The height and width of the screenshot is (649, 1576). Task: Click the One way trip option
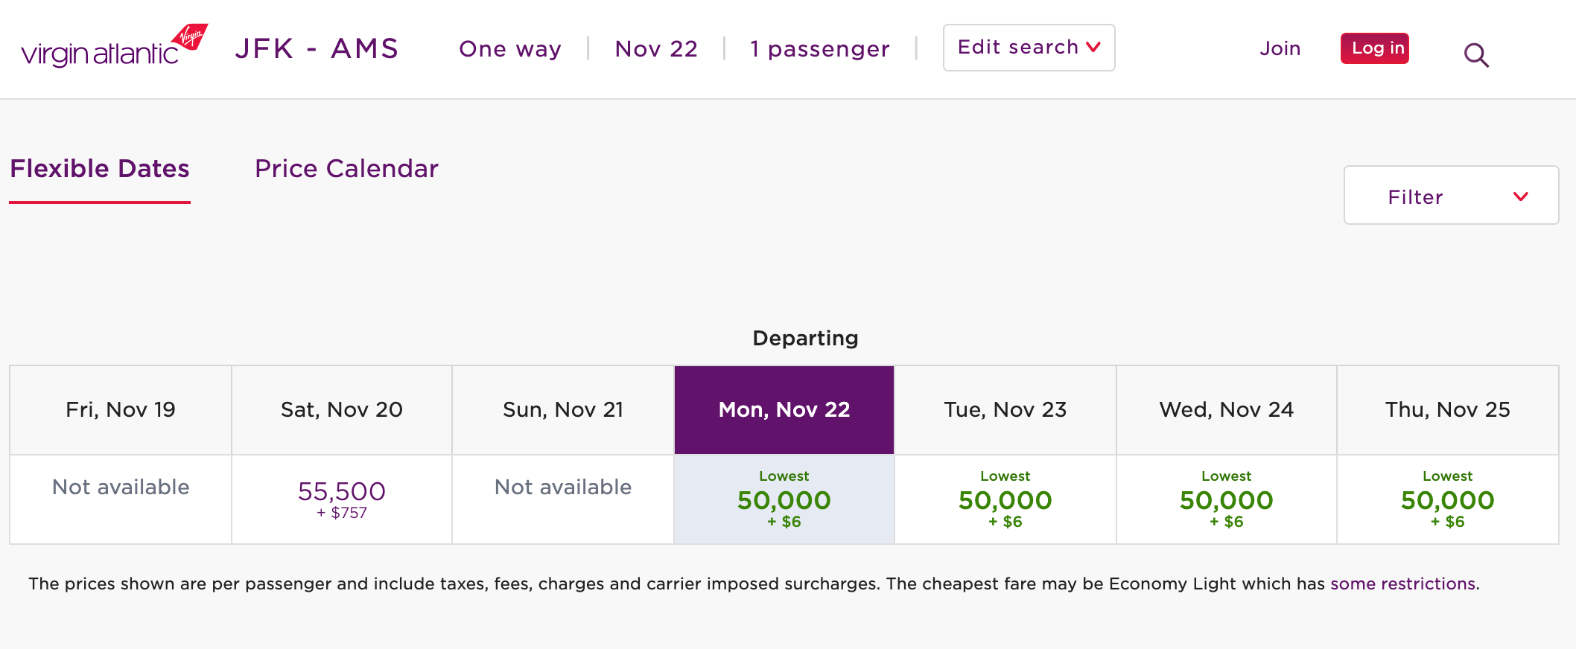[509, 49]
